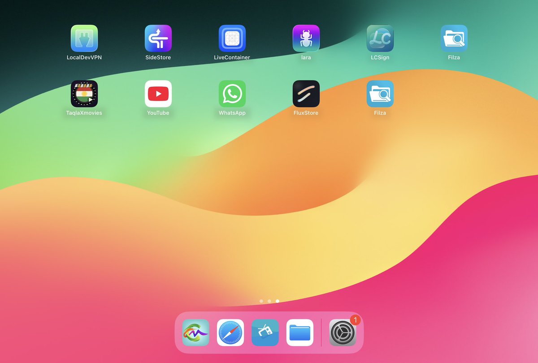Open the Files app in the dock
Viewport: 538px width, 363px height.
300,333
